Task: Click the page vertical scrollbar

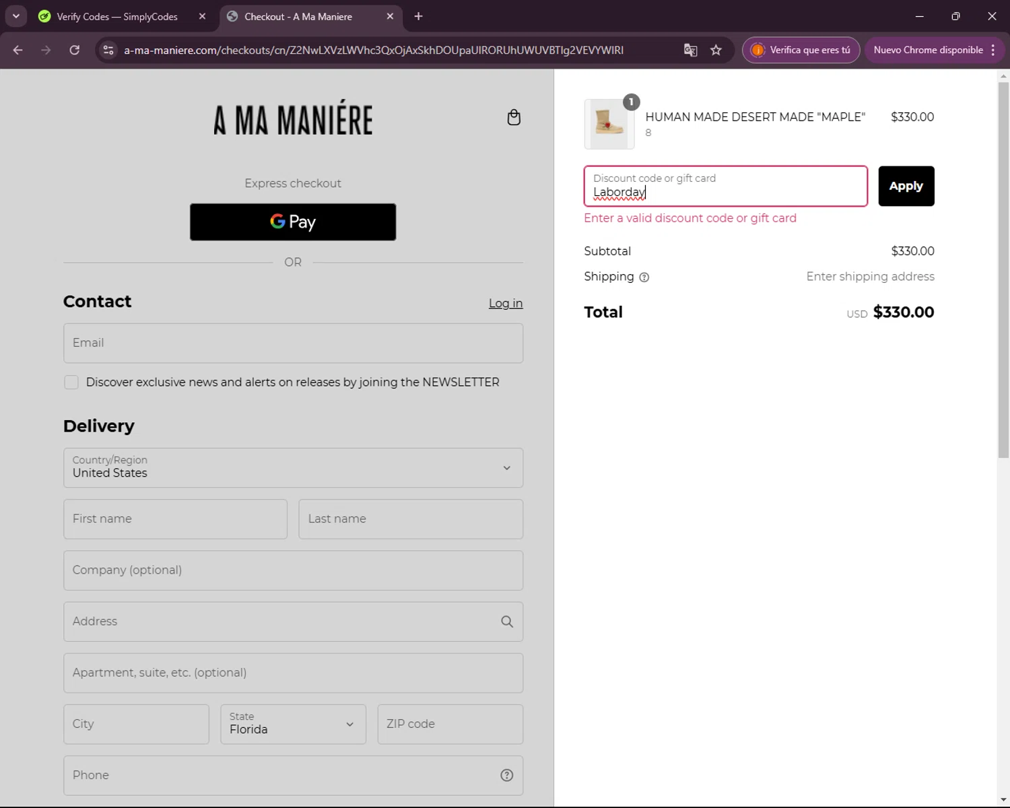Action: 1003,269
